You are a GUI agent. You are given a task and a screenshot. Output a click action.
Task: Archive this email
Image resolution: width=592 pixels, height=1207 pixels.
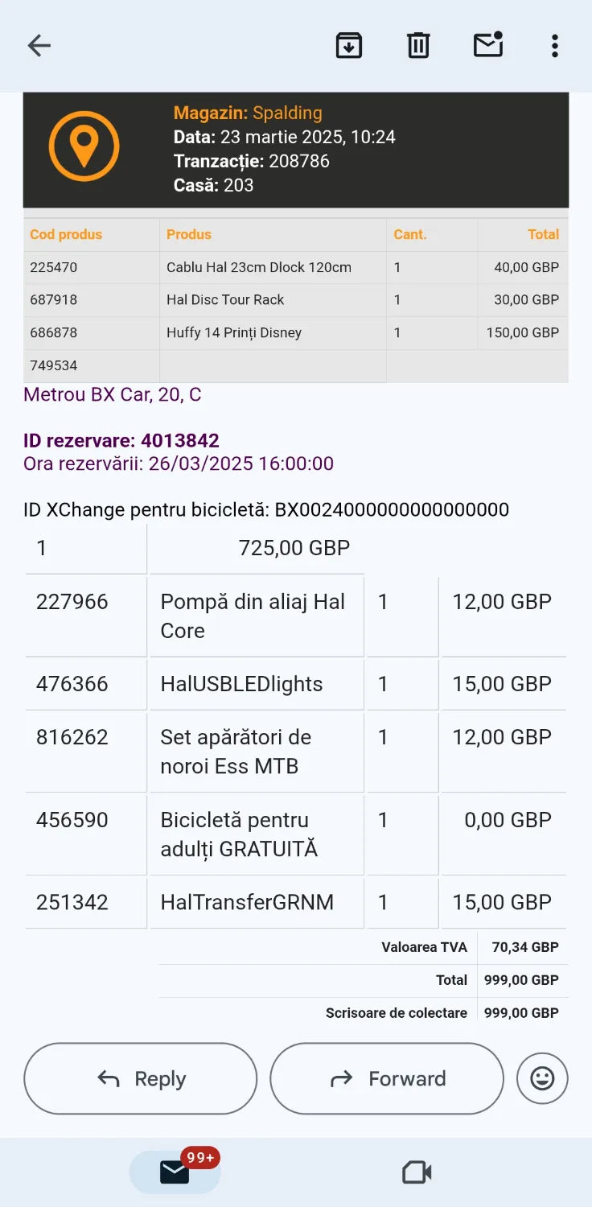click(x=348, y=46)
